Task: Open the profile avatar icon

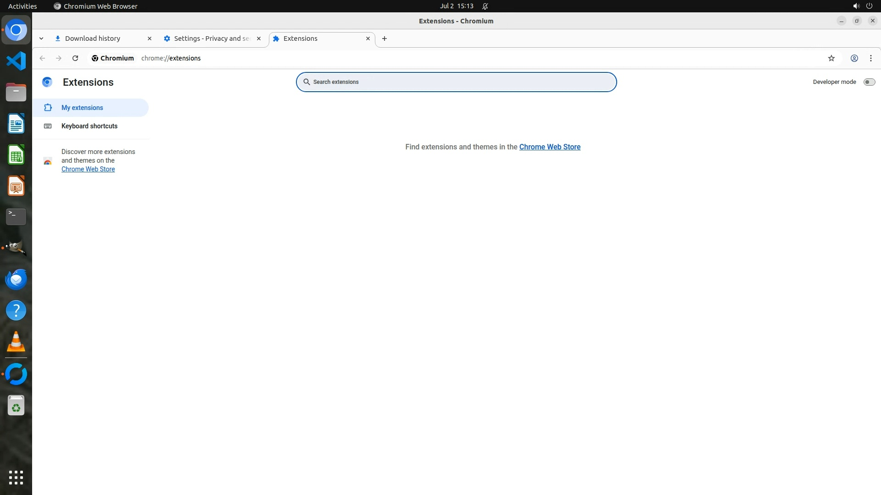Action: (854, 58)
